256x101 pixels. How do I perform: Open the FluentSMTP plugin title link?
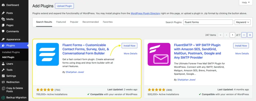197,51
